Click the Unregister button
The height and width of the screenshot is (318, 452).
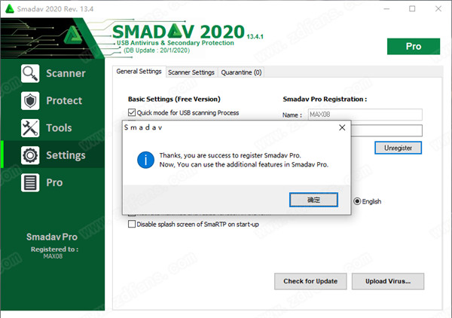pyautogui.click(x=398, y=148)
